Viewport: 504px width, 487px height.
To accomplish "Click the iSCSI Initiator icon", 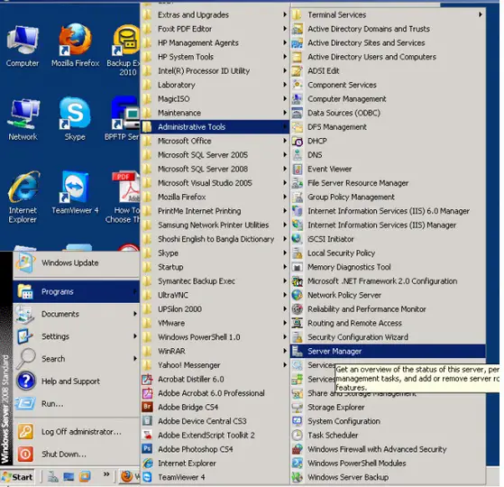I will point(298,239).
